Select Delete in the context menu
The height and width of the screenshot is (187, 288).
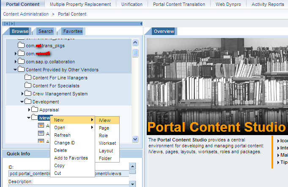[x=60, y=150]
